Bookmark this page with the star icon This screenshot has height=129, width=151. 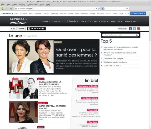(94, 9)
